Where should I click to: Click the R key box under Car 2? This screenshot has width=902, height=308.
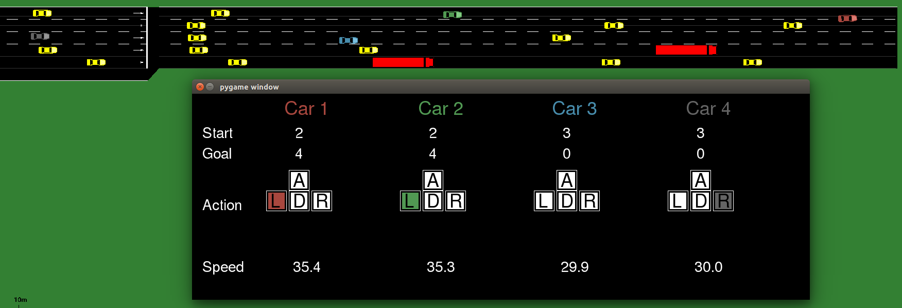click(x=456, y=201)
